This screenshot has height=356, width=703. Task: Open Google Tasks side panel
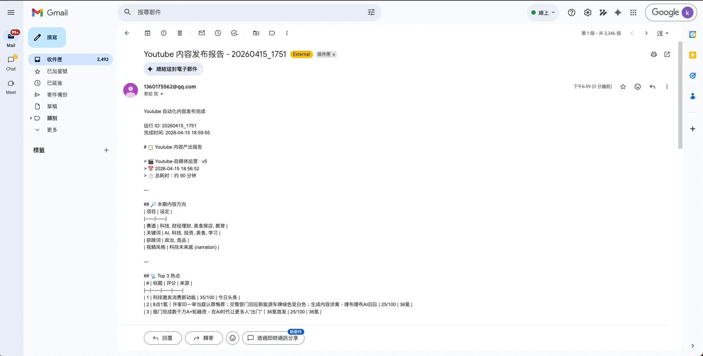tap(693, 76)
